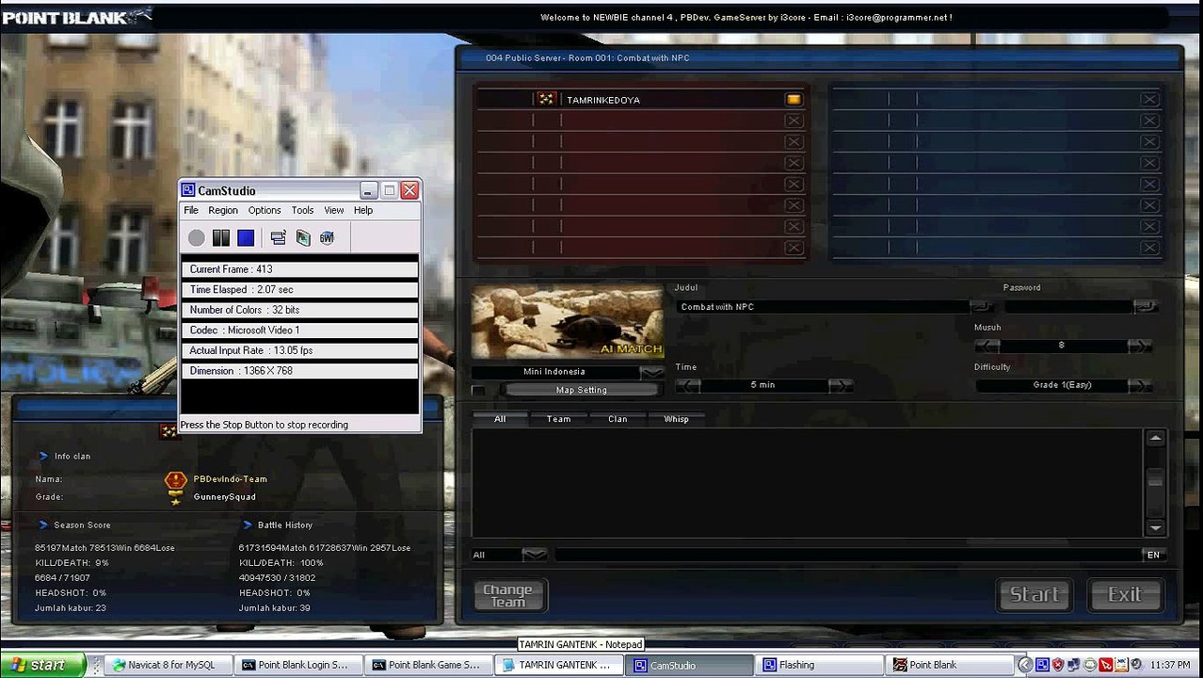The width and height of the screenshot is (1203, 678).
Task: Click CamStudio's SWF toolbar icon
Action: (x=328, y=238)
